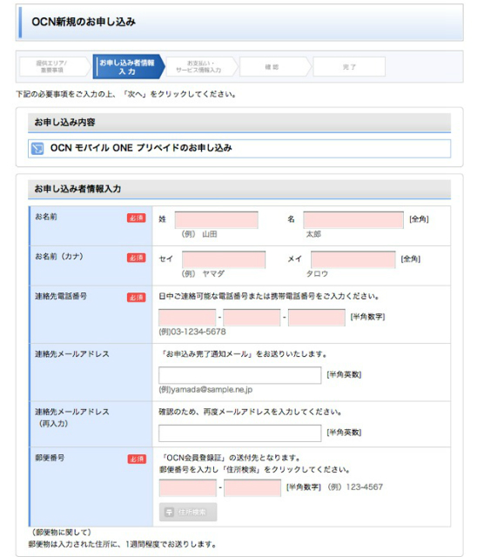This screenshot has height=557, width=484.
Task: Click the 必須 badge next to お名前（カナ）
Action: coord(137,258)
